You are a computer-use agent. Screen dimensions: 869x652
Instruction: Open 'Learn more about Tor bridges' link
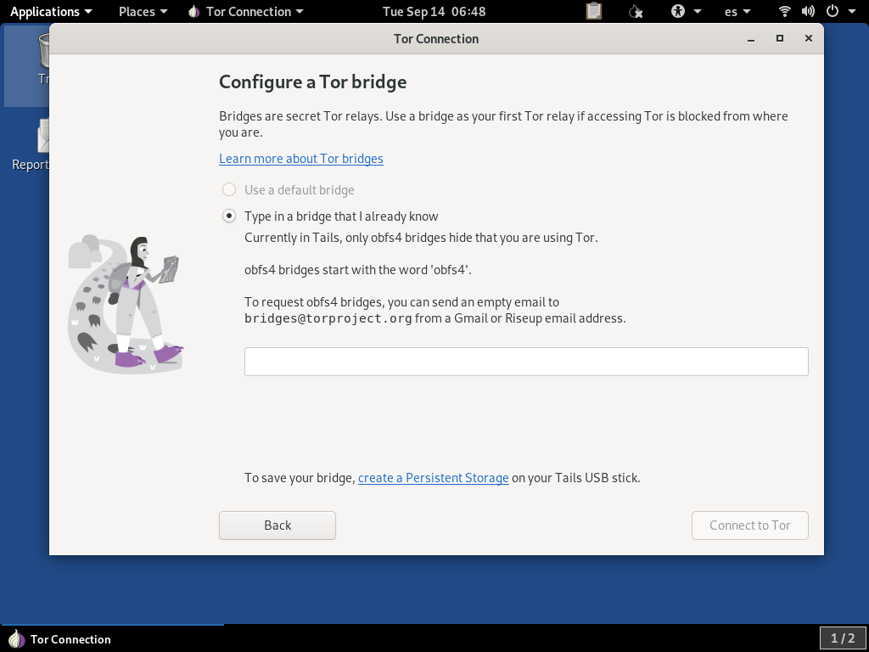301,159
